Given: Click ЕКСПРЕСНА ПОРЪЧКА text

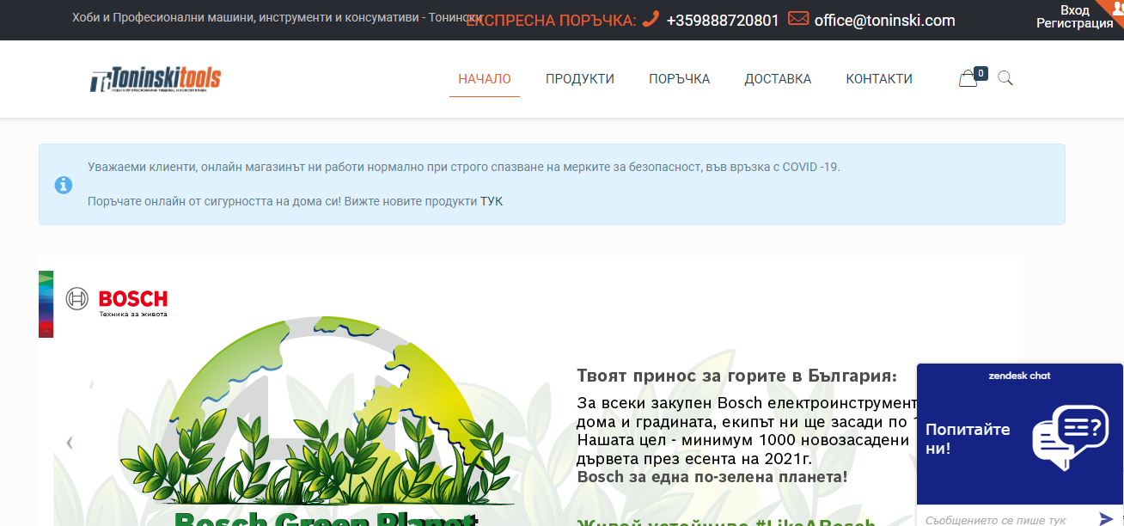Looking at the screenshot, I should [551, 20].
